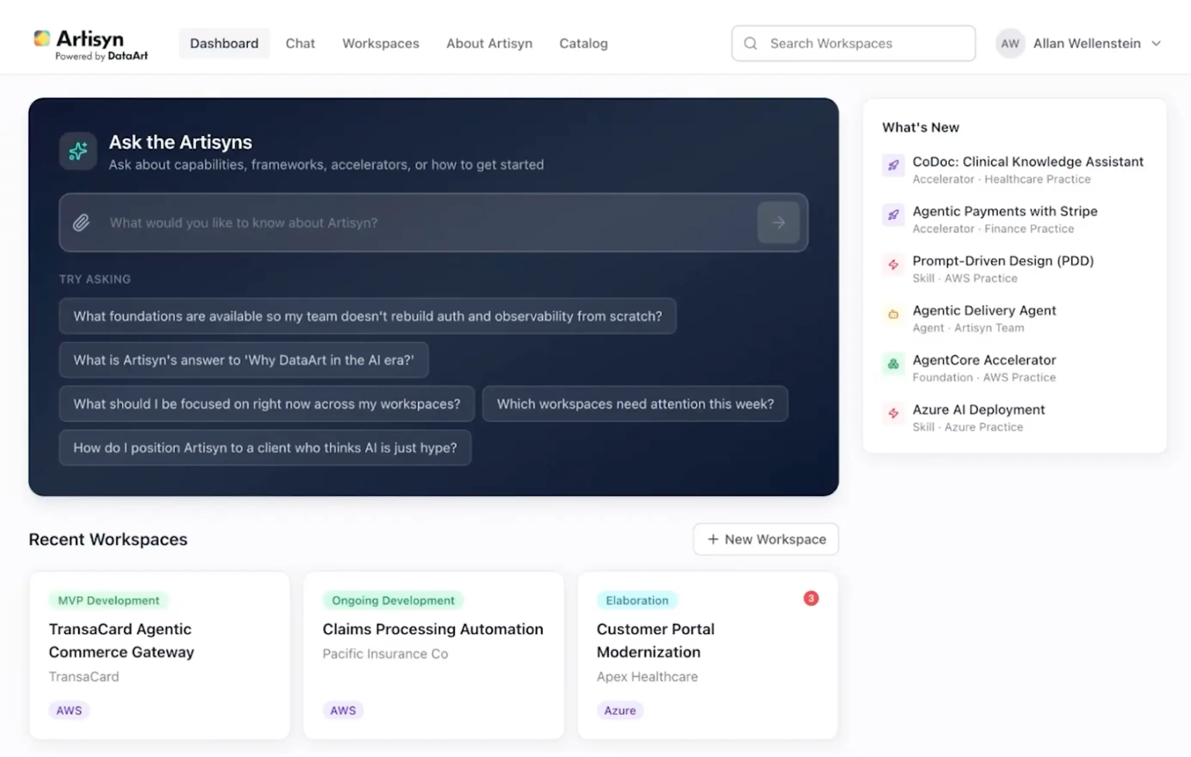
Task: Focus the Search Workspaces field
Action: [854, 43]
